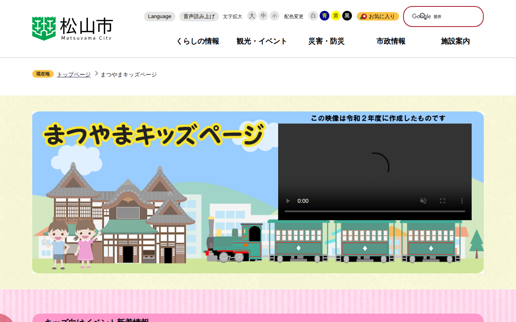Choose the 黒 black color scheme
Screen dimensions: 516x322
[x=347, y=16]
